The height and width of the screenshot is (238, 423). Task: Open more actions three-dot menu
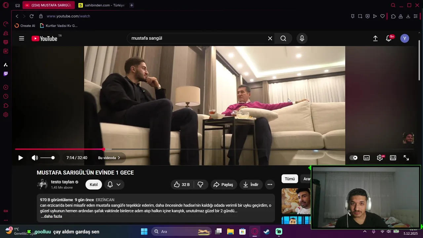tap(270, 184)
